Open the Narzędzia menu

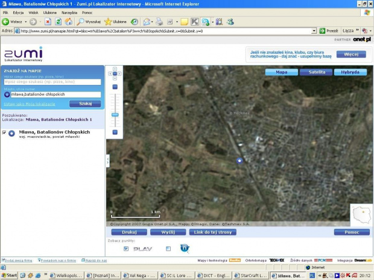[x=69, y=13]
